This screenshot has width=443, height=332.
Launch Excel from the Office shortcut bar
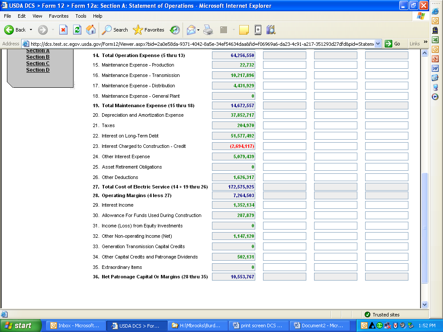click(435, 40)
